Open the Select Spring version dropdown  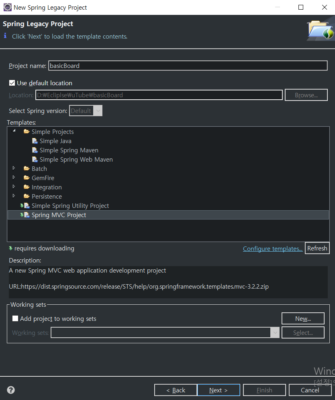[86, 111]
